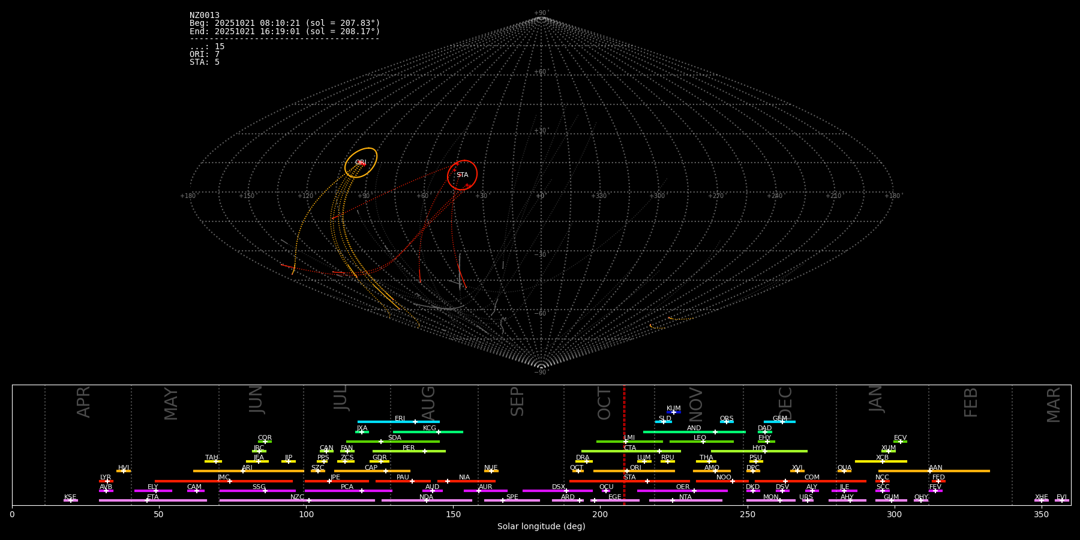
Task: Click the NUE peak cross marker
Action: pos(491,471)
